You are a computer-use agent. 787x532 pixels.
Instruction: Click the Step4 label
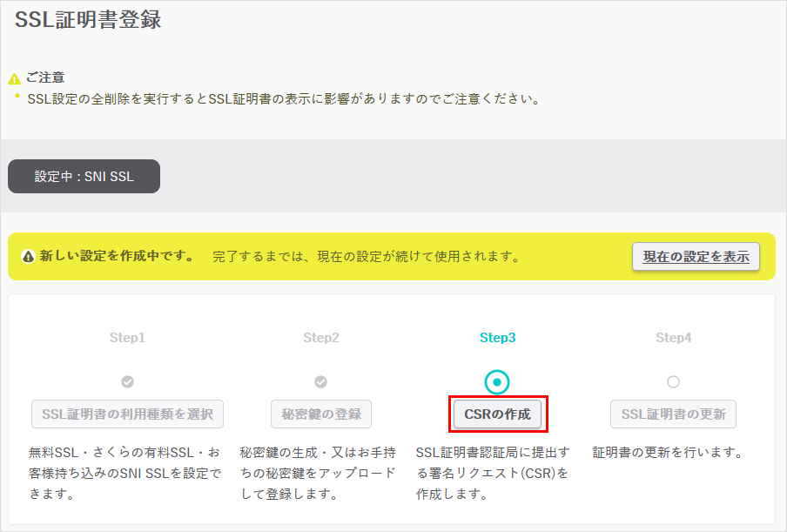pos(673,338)
